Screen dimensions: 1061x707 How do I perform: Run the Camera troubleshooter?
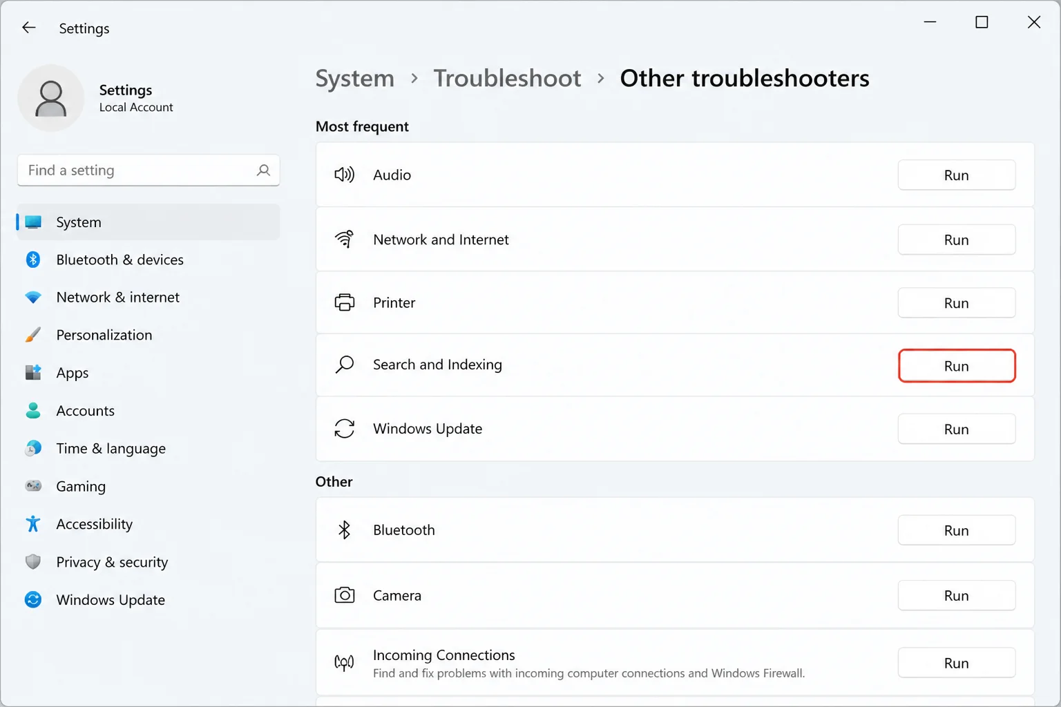(x=957, y=595)
